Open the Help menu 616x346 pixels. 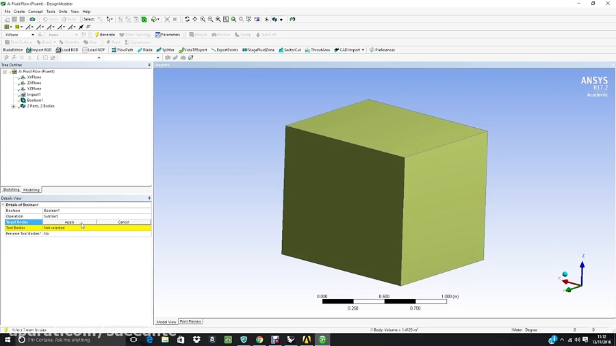coord(86,12)
